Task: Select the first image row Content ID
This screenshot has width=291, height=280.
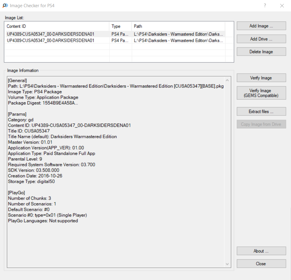Action: [51, 34]
